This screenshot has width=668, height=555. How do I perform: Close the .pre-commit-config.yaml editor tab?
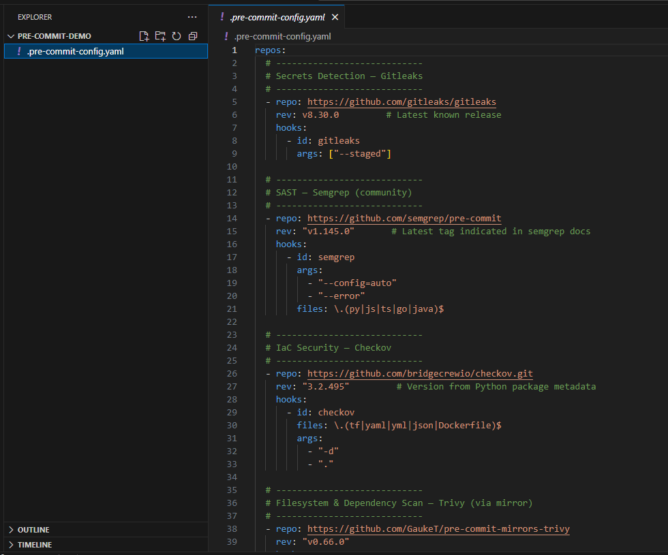pyautogui.click(x=335, y=17)
